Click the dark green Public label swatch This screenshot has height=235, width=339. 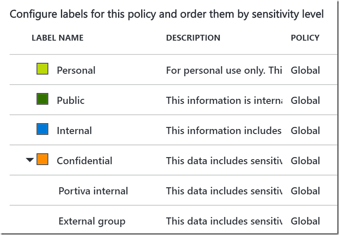pyautogui.click(x=42, y=99)
